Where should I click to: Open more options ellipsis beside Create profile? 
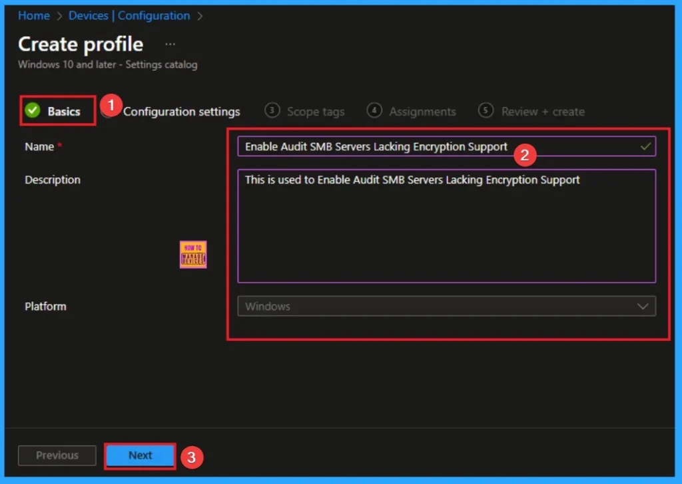tap(170, 44)
